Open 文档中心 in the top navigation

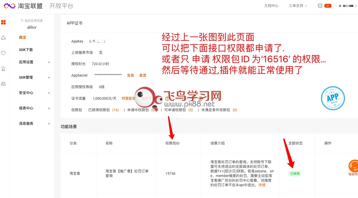tap(271, 6)
